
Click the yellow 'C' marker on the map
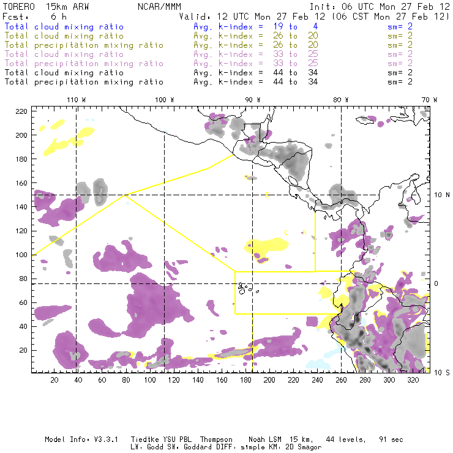point(286,233)
